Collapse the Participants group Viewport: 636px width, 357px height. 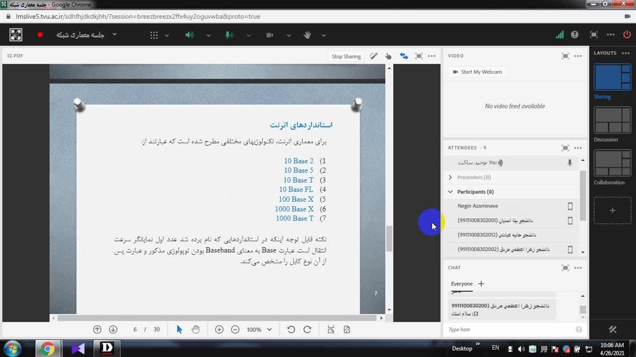[450, 192]
